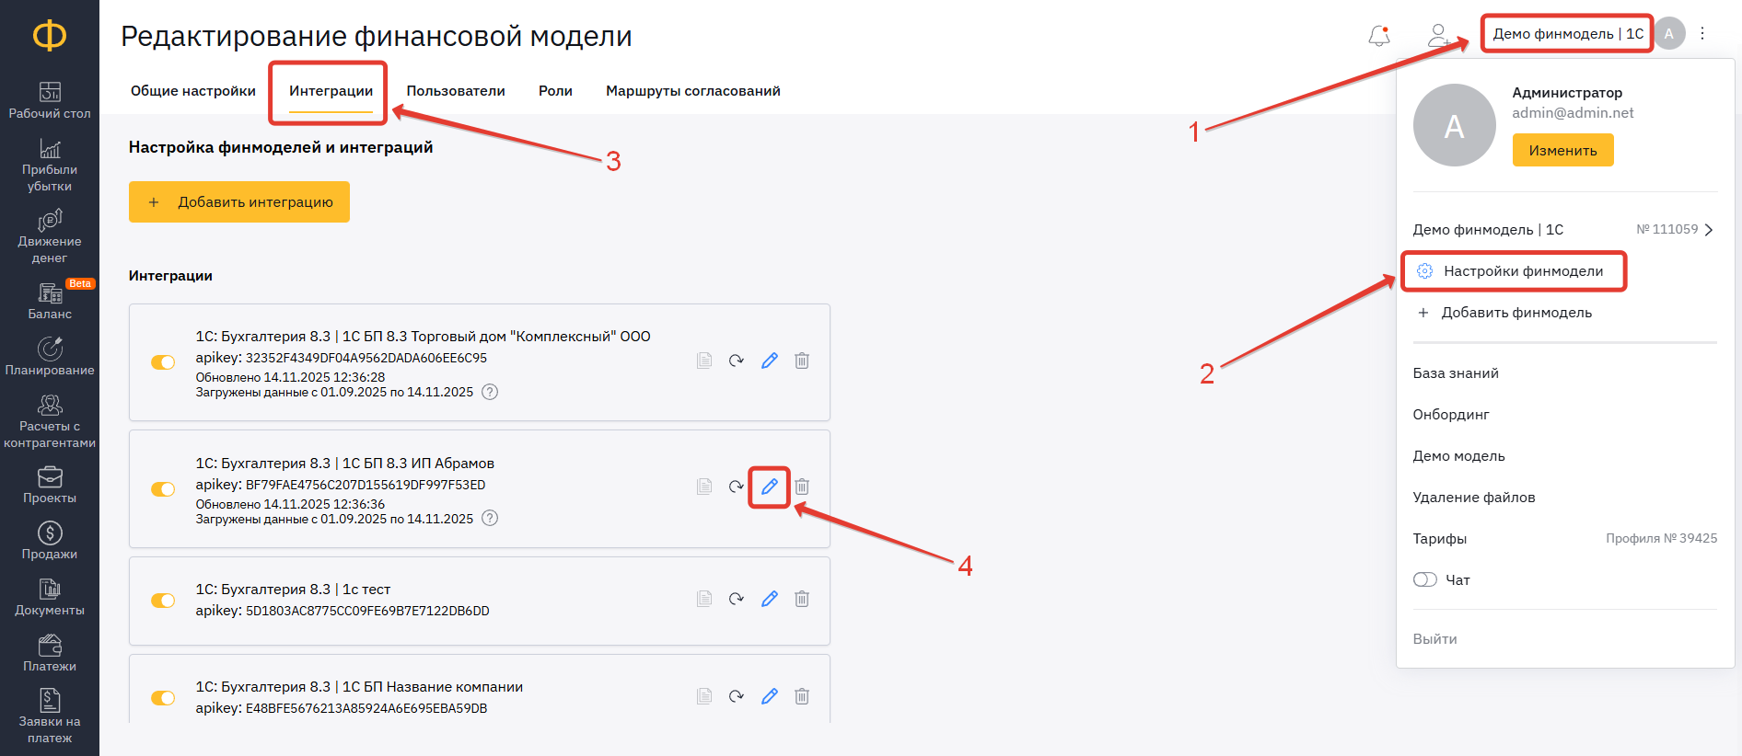Open Заявки на платеж sidebar item
1742x756 pixels.
50,716
